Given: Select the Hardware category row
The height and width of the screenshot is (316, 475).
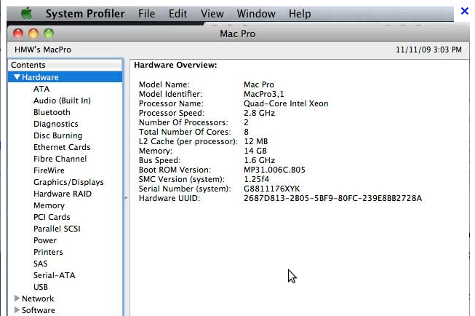Looking at the screenshot, I should pos(65,77).
